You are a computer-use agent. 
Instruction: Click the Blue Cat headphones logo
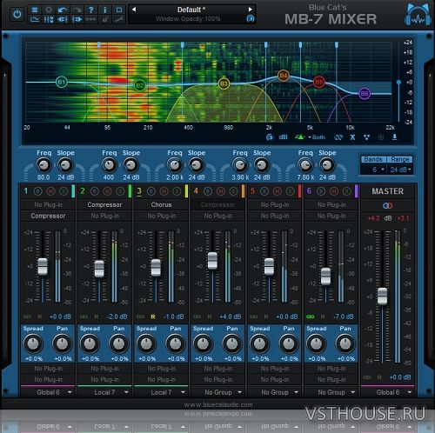tap(418, 15)
